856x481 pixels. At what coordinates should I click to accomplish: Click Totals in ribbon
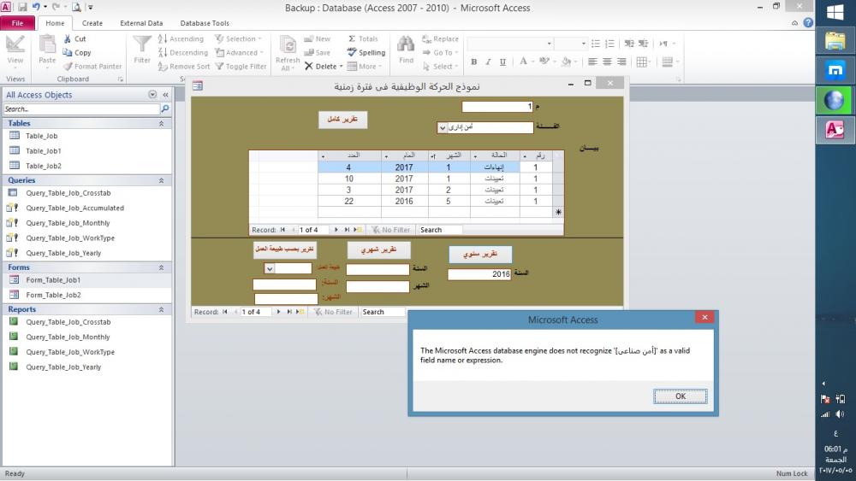coord(363,38)
